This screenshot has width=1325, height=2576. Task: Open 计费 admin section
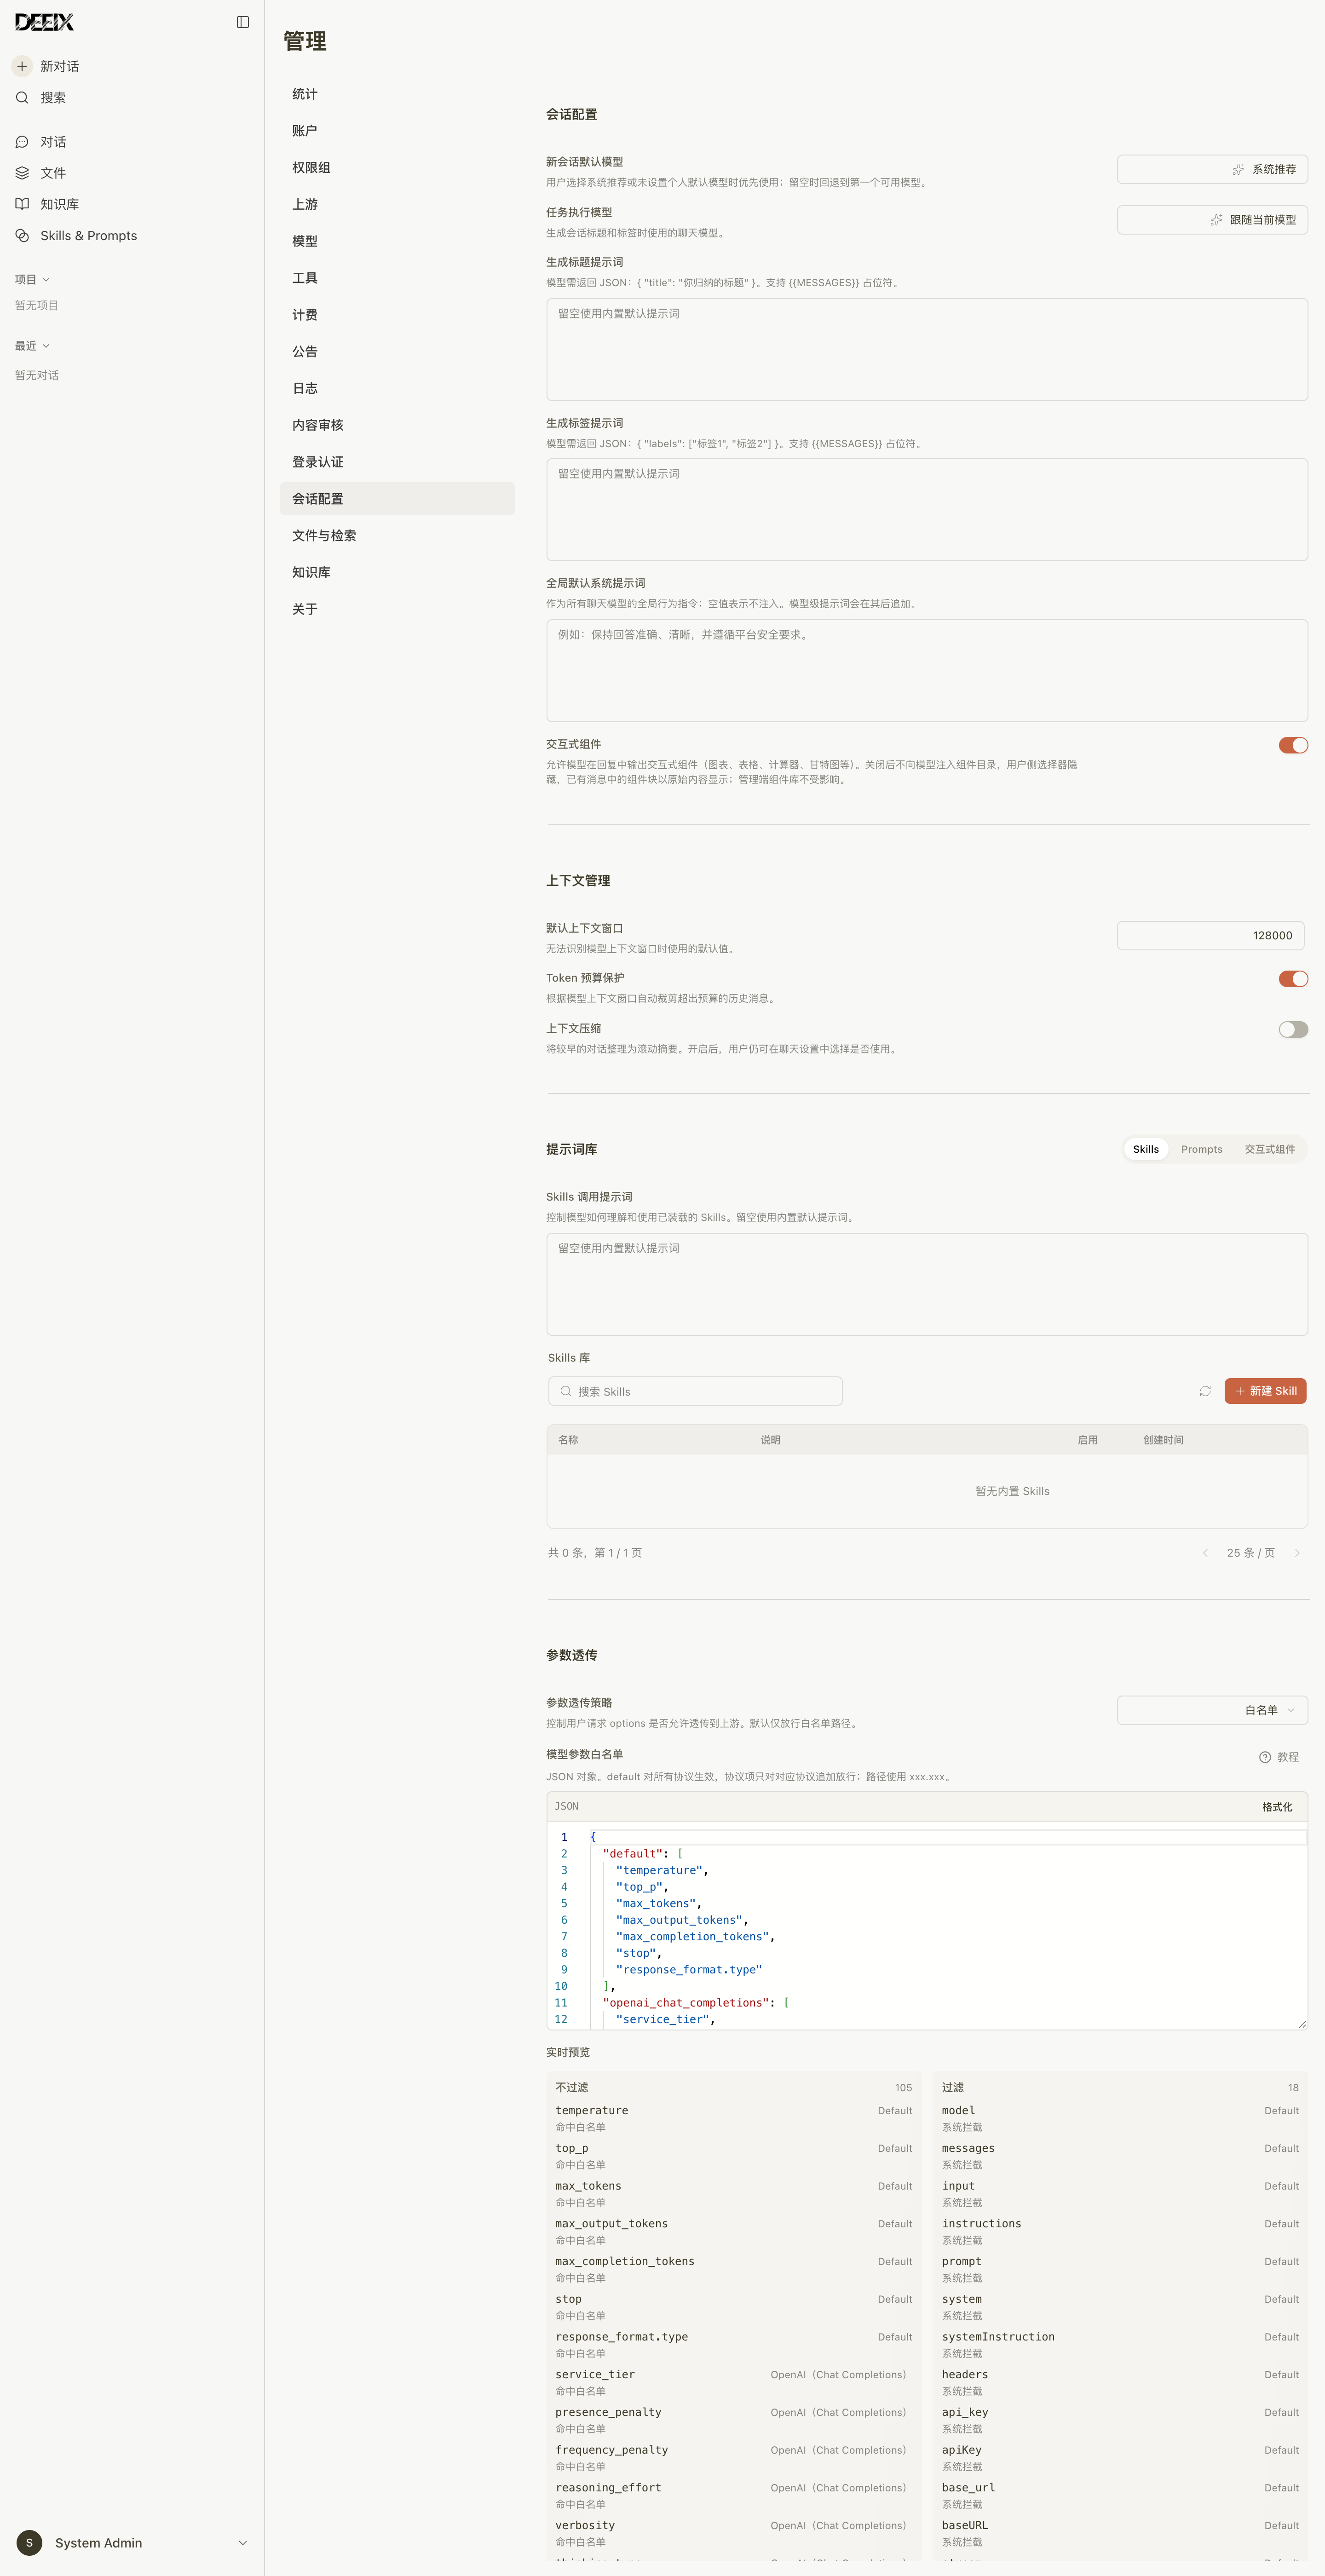(x=397, y=315)
